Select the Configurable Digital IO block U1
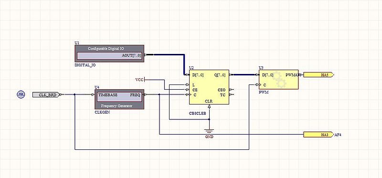The width and height of the screenshot is (382, 178). point(109,53)
